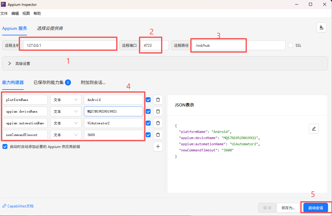Image resolution: width=332 pixels, height=216 pixels.
Task: Click the JSON表示 heading
Action: (184, 105)
